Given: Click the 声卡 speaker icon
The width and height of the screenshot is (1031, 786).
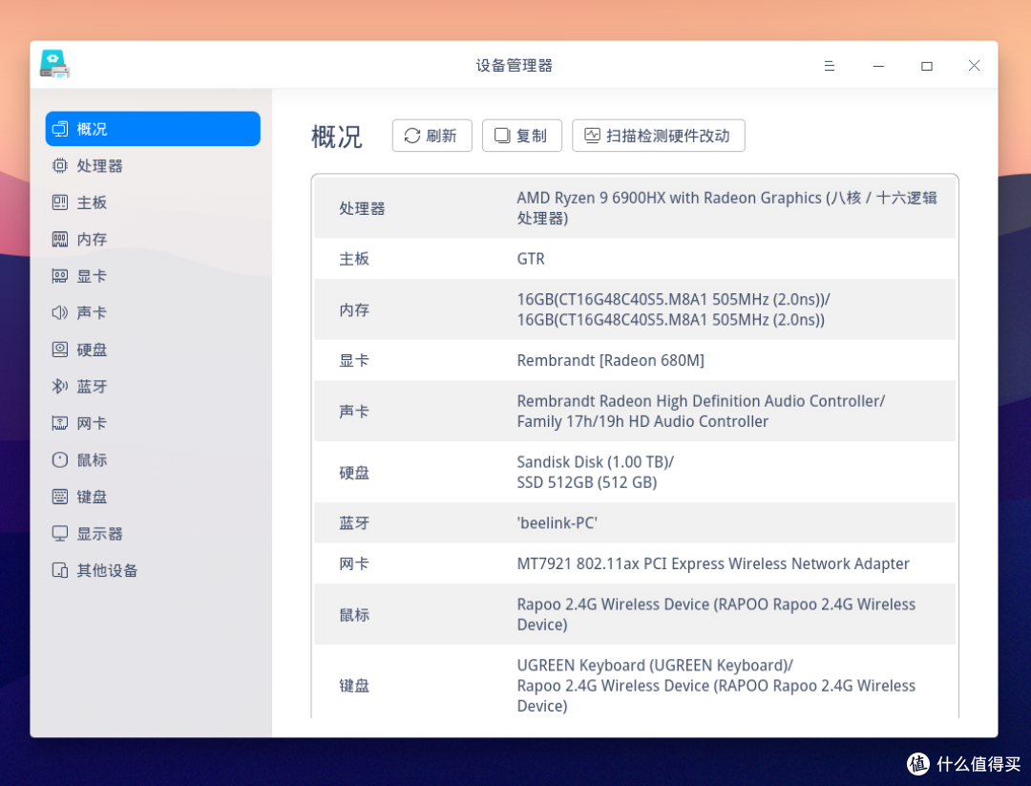Looking at the screenshot, I should point(60,312).
